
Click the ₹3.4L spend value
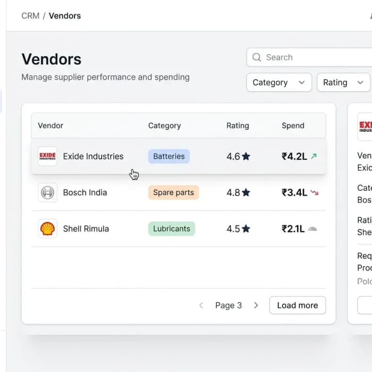point(294,192)
